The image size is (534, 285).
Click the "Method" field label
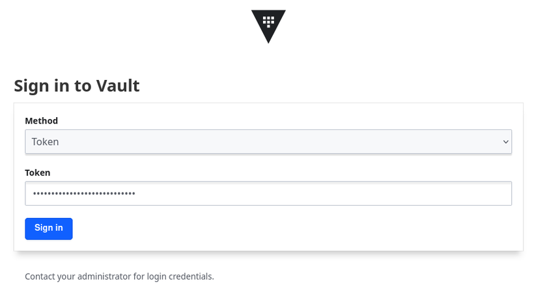[x=41, y=121]
